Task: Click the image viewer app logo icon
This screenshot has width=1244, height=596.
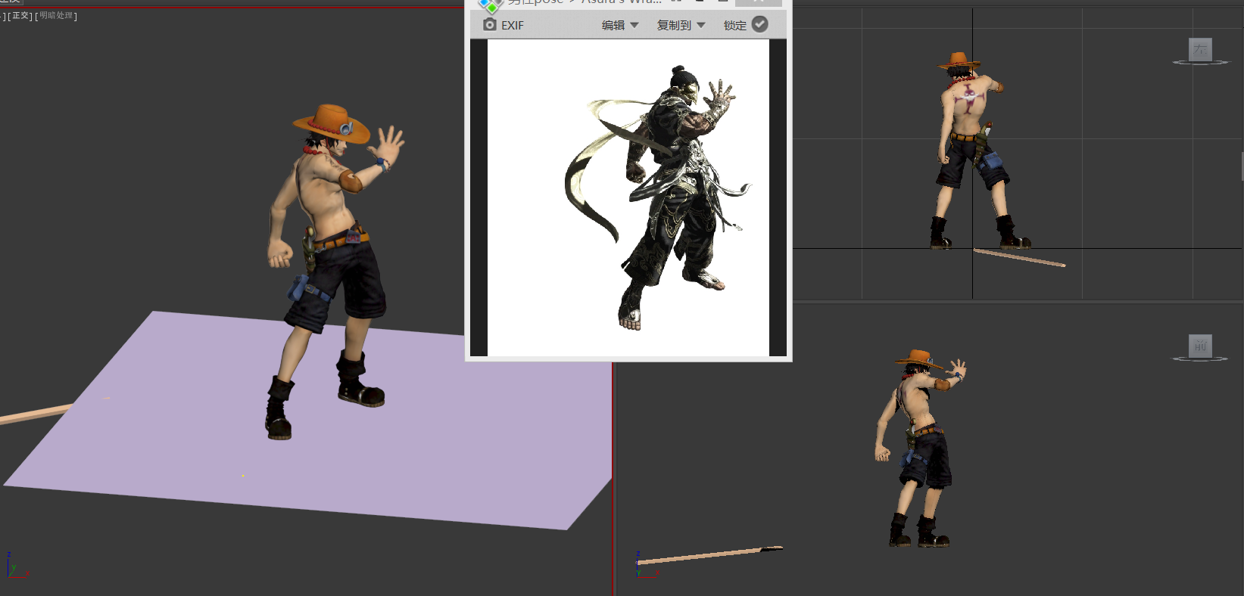Action: (x=490, y=5)
